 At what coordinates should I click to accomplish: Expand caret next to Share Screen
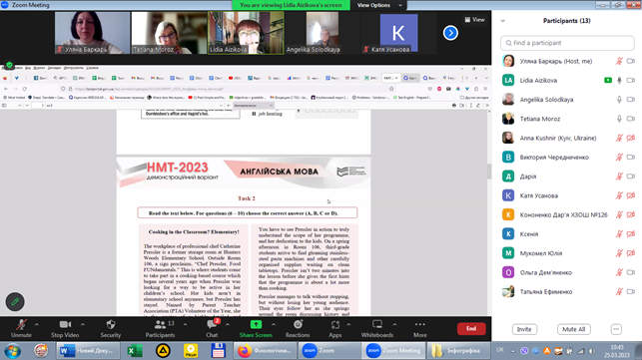tap(274, 324)
